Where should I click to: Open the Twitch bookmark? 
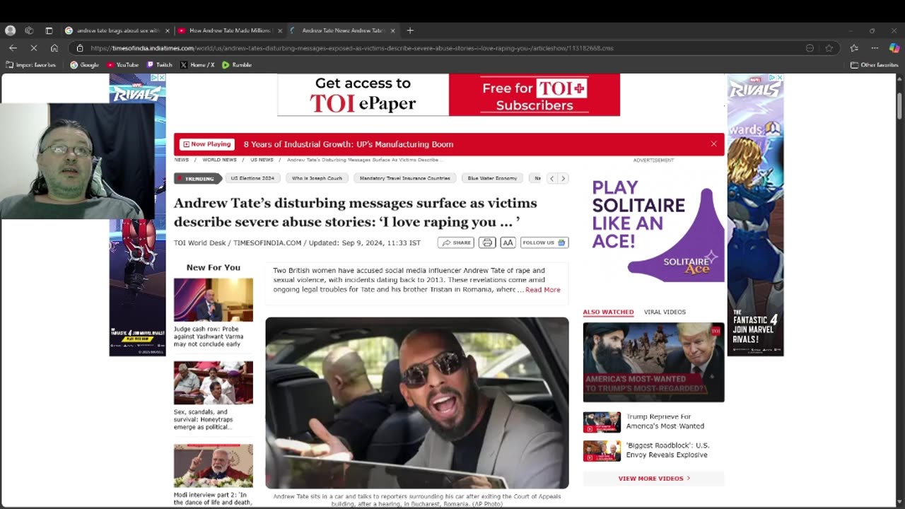coord(159,65)
